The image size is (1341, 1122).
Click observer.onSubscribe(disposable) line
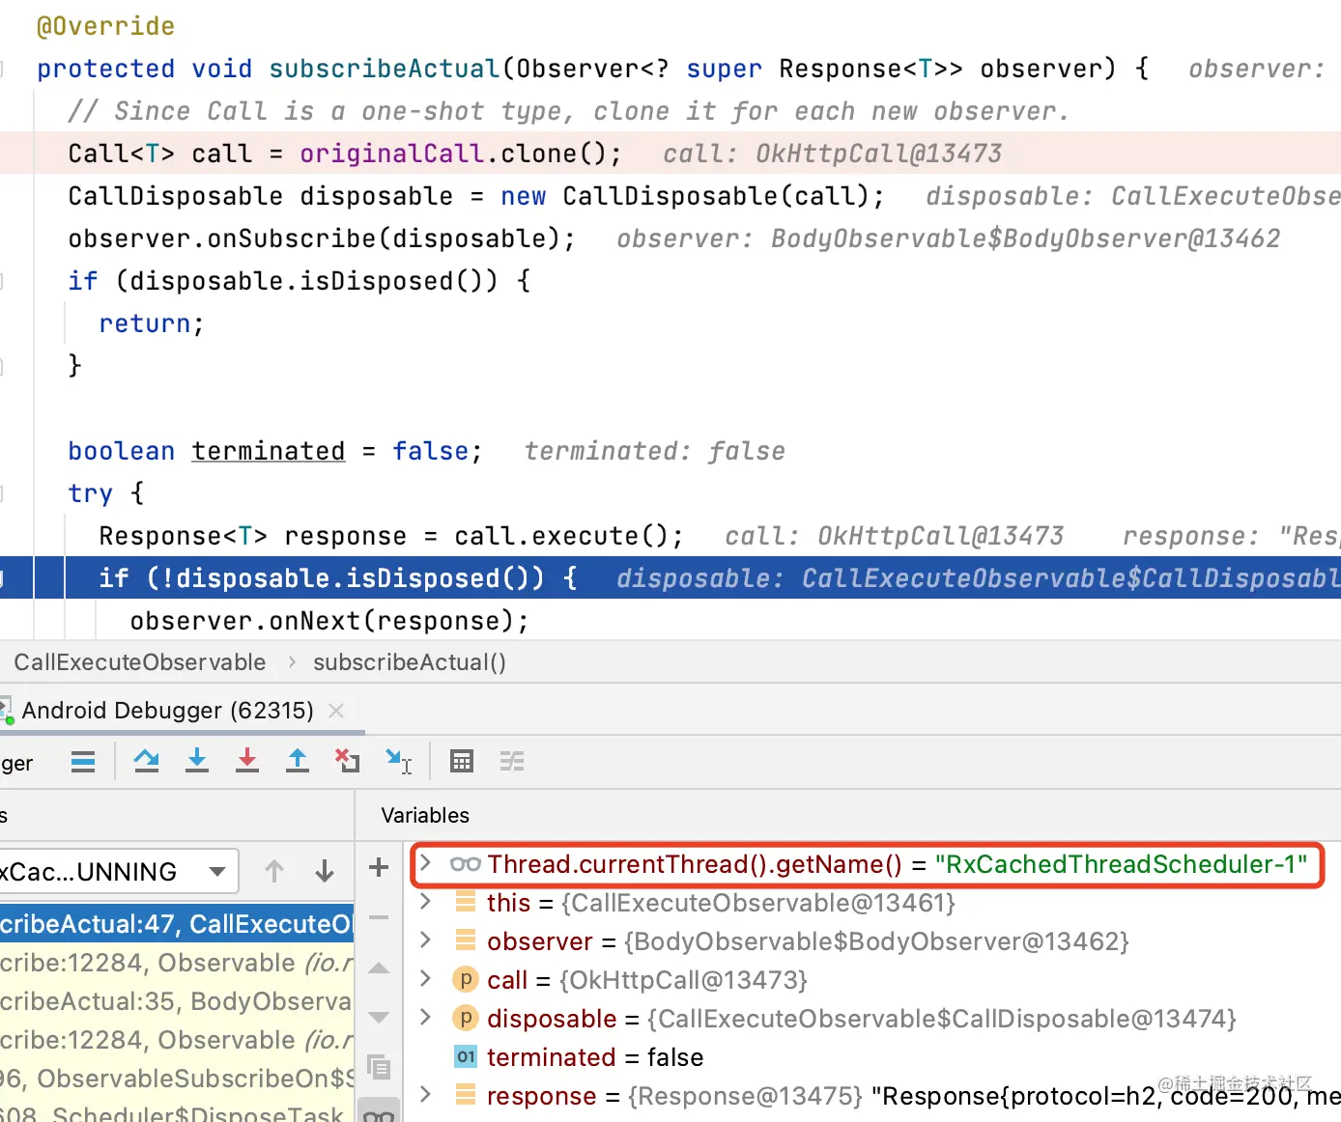pos(322,238)
